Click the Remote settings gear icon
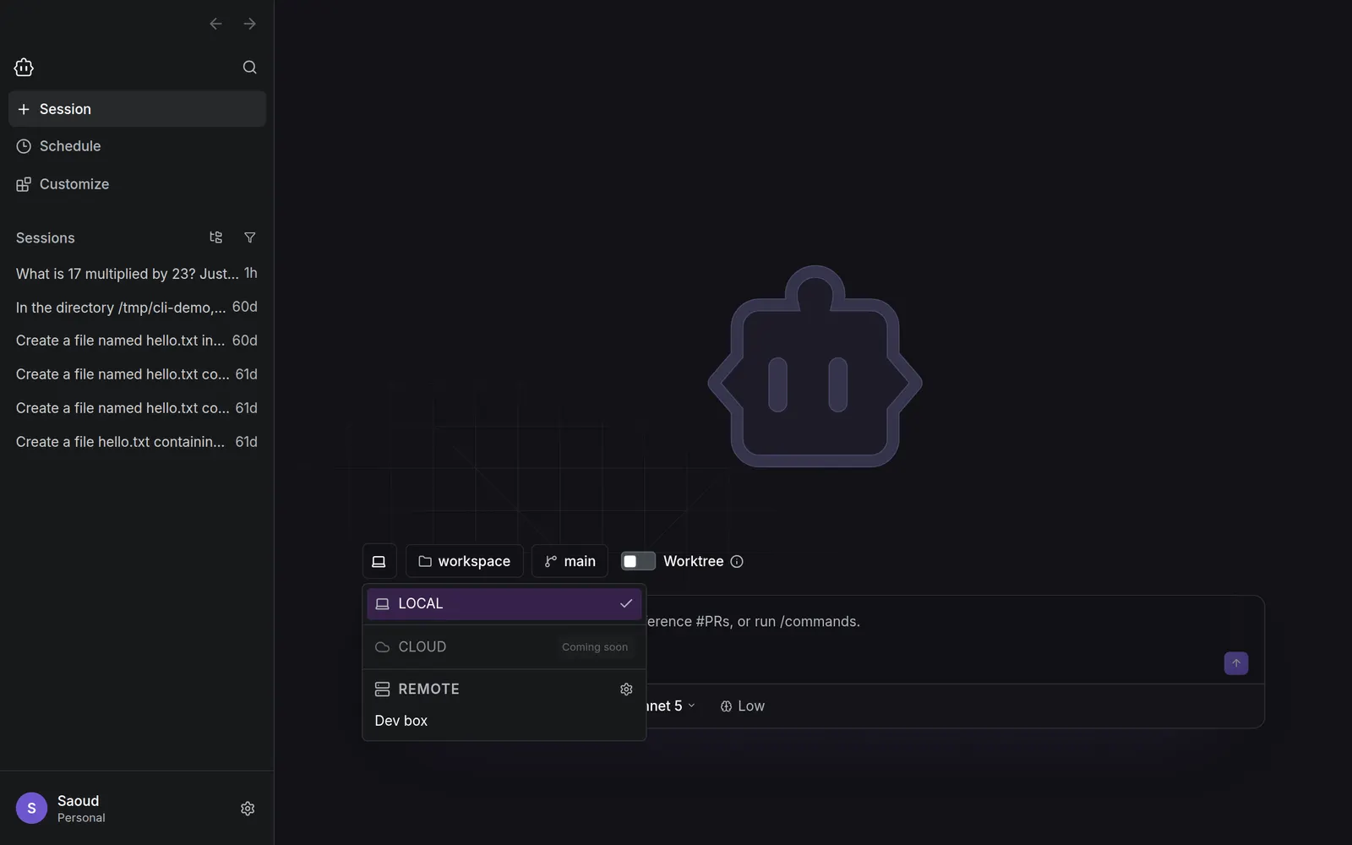This screenshot has width=1352, height=845. tap(626, 690)
